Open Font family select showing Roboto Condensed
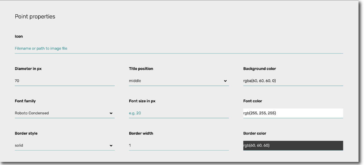364x165 pixels. click(65, 113)
